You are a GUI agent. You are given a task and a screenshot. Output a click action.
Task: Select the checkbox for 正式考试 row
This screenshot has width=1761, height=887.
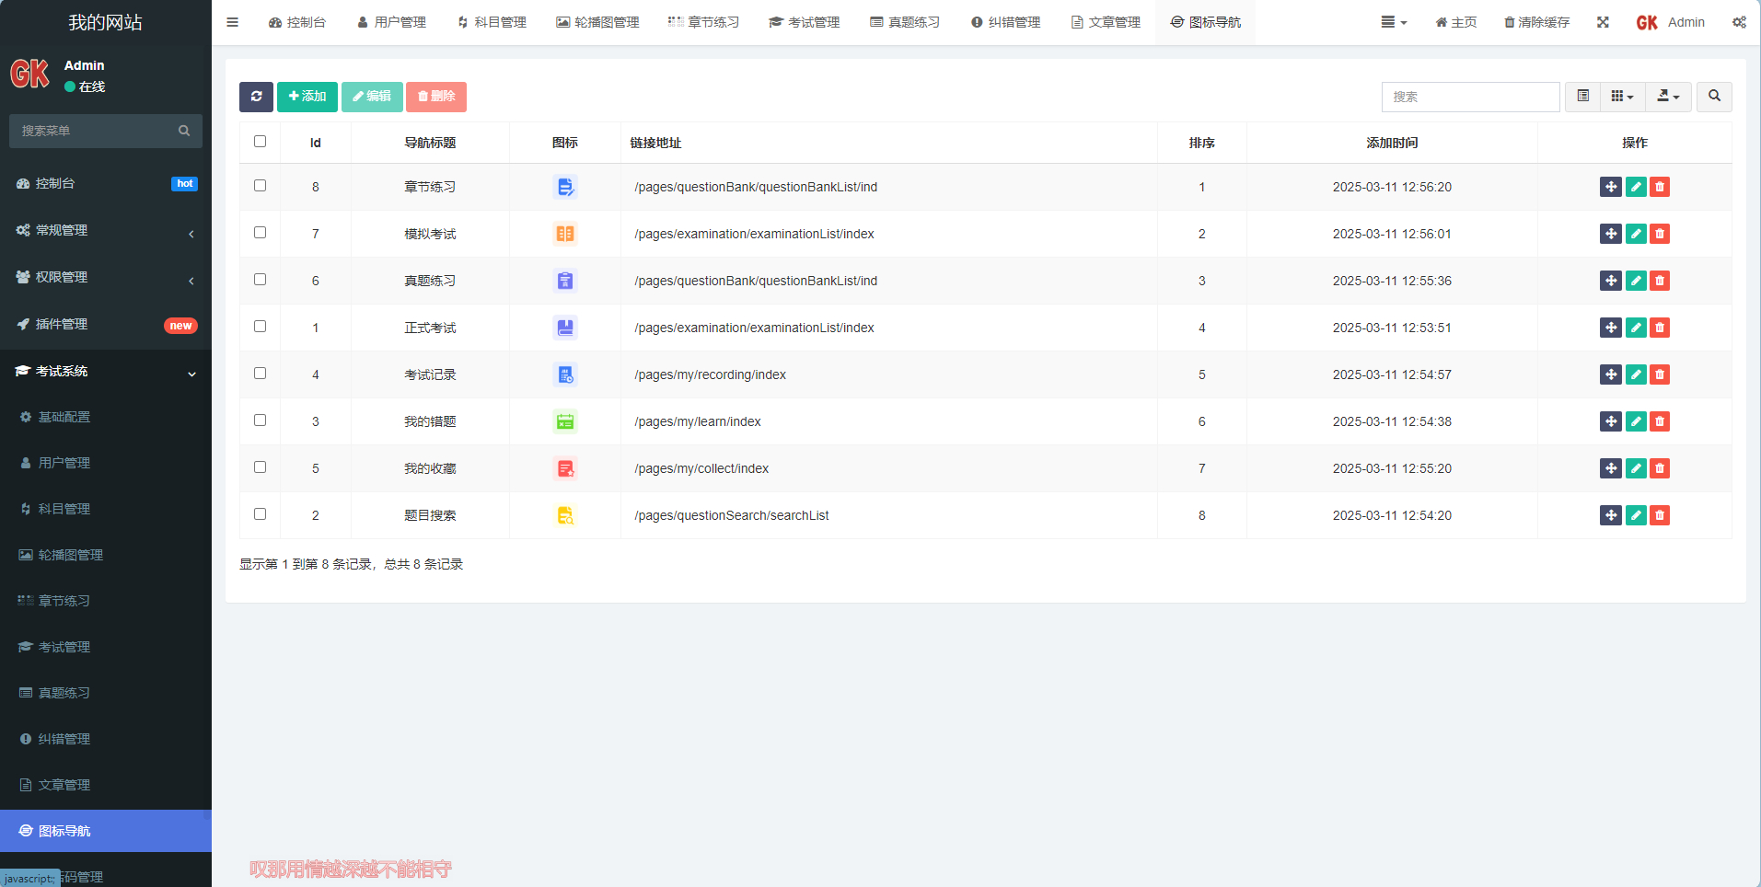coord(260,327)
